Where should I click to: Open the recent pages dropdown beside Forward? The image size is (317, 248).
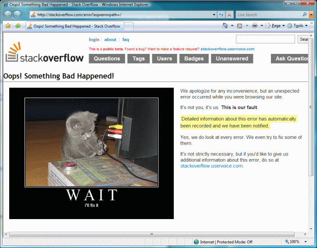pos(25,14)
